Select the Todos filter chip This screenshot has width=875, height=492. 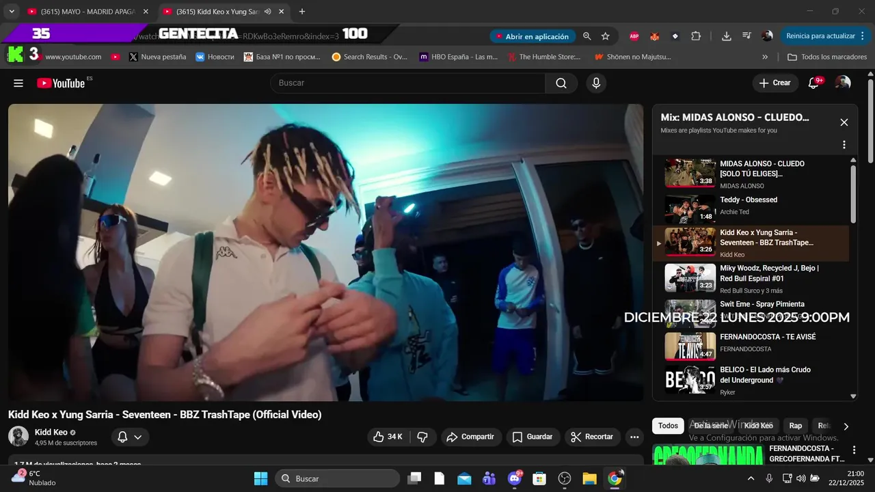[668, 426]
